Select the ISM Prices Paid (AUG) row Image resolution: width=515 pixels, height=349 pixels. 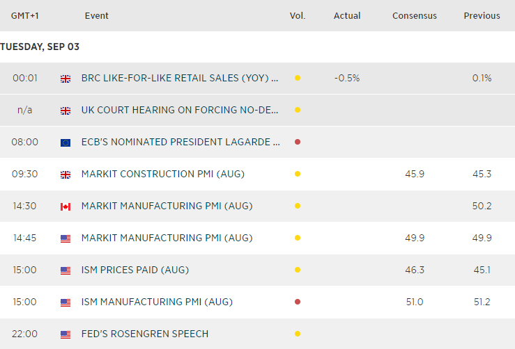coord(134,270)
